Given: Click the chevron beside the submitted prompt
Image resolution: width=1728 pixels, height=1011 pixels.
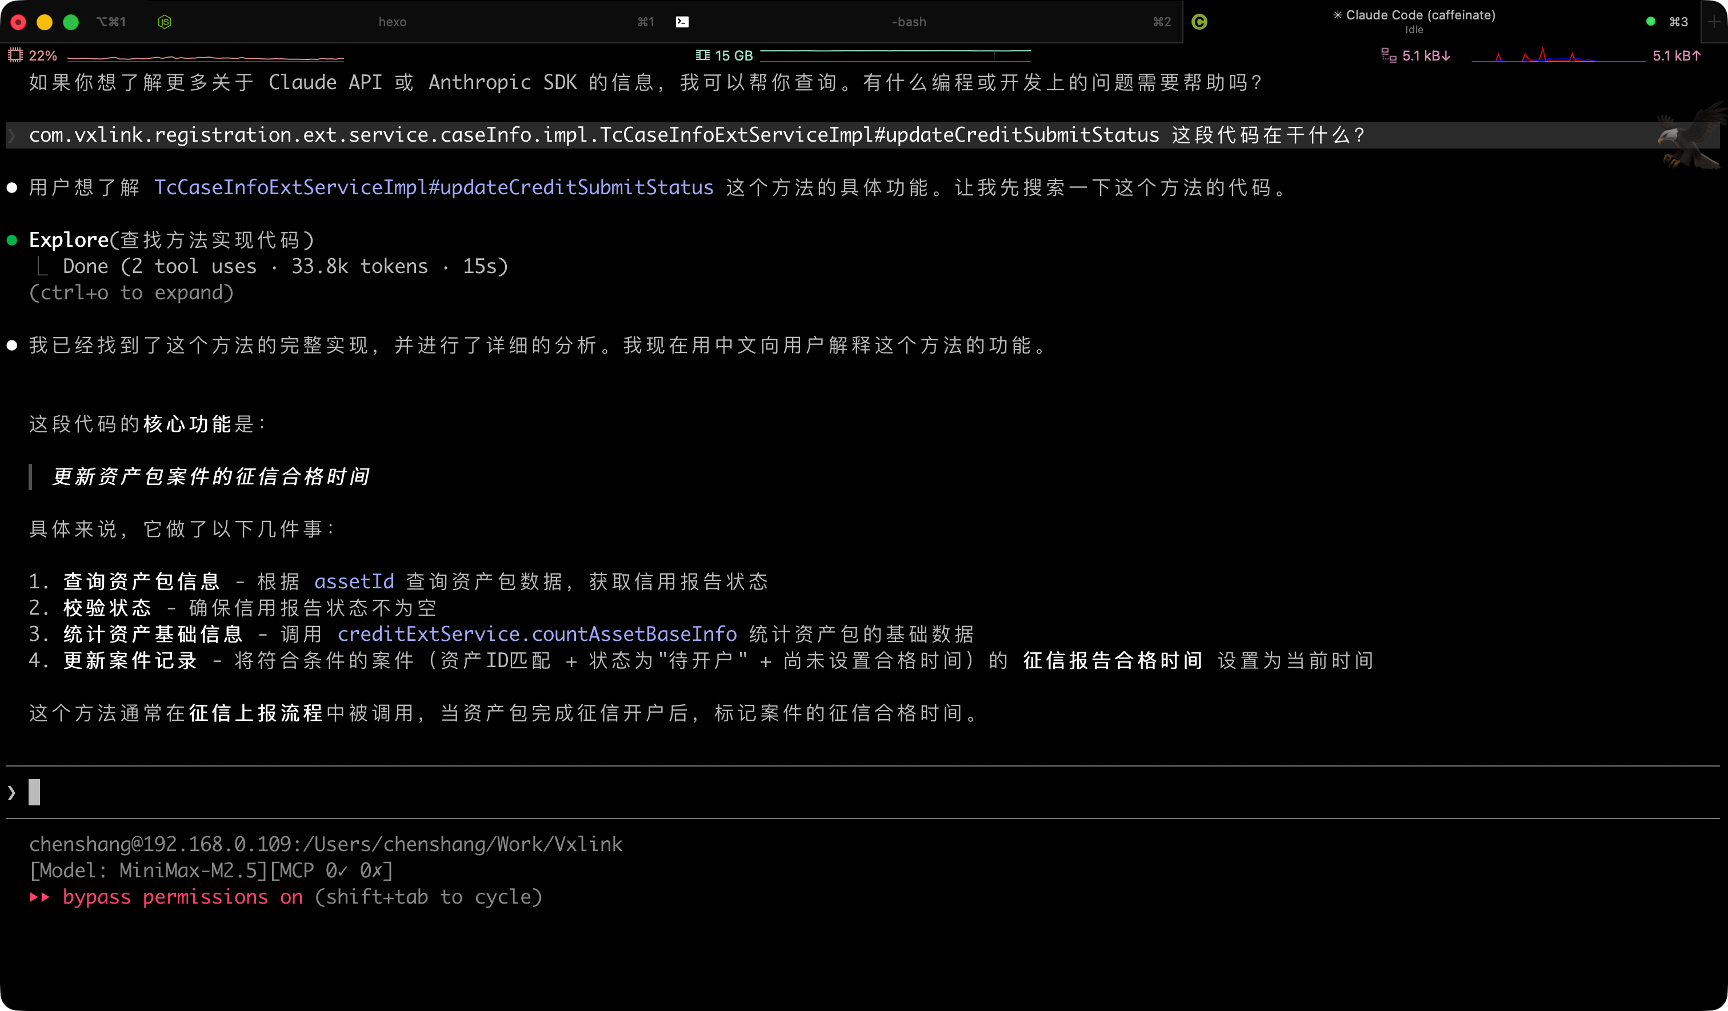Looking at the screenshot, I should (11, 135).
